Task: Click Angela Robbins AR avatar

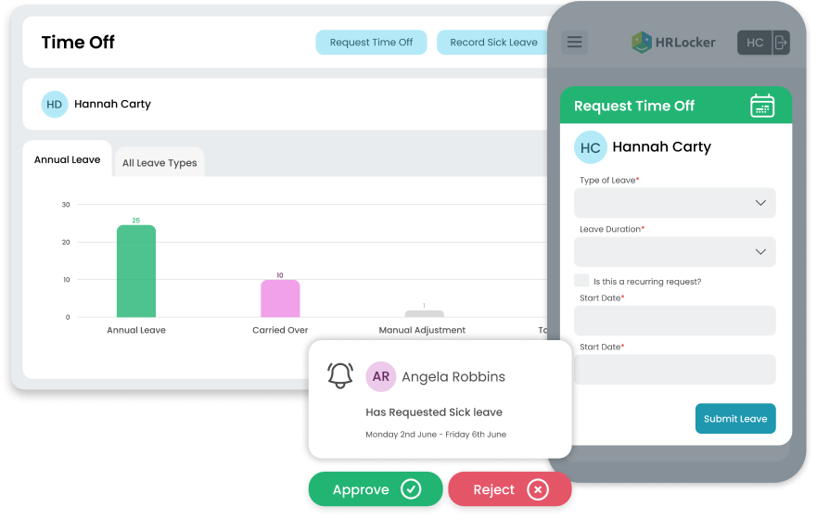Action: pos(381,376)
